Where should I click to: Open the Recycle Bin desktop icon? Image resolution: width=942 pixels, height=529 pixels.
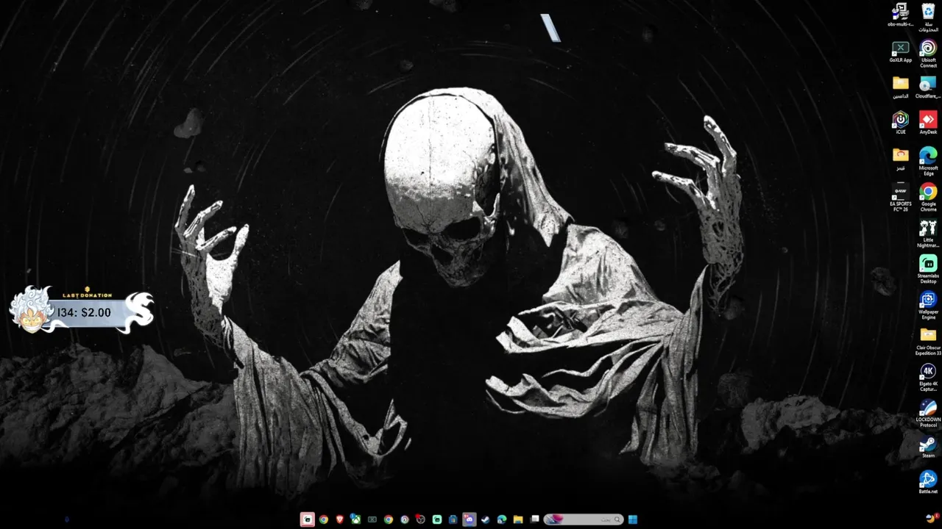point(928,16)
